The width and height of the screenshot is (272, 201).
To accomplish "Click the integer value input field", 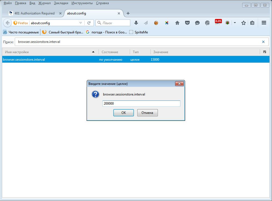I will (141, 104).
